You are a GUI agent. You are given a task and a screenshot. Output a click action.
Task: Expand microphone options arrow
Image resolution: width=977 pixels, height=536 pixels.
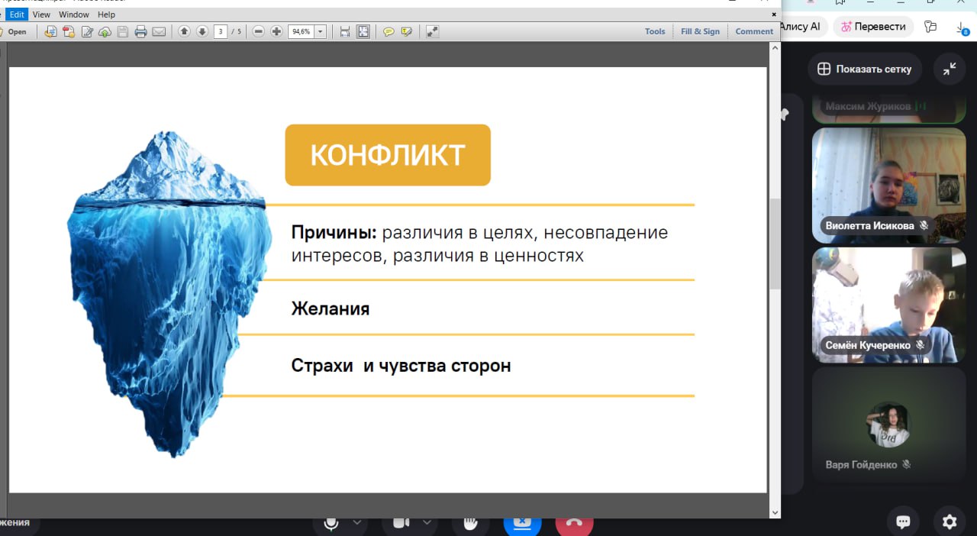(x=356, y=523)
